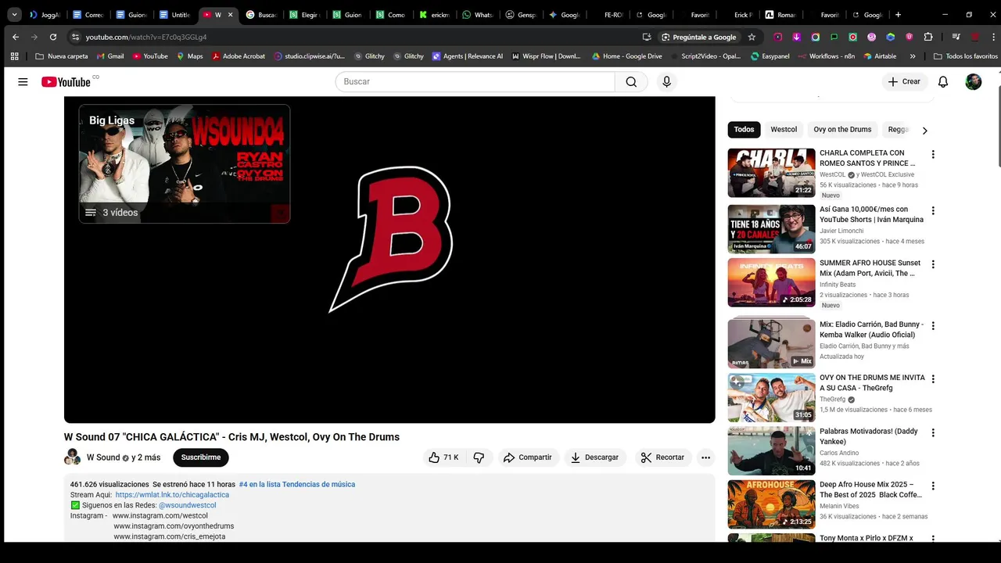This screenshot has width=1001, height=563.
Task: Open the @wsoundwestcol link
Action: [187, 505]
